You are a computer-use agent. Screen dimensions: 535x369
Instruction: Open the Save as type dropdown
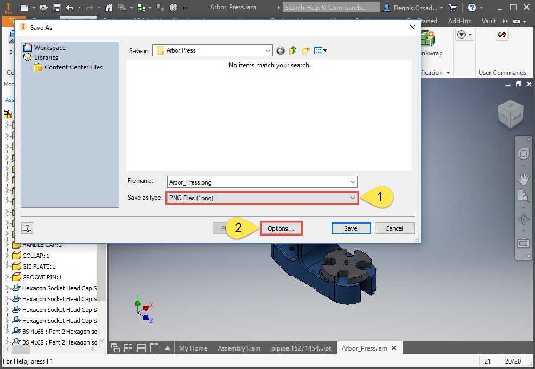click(352, 198)
